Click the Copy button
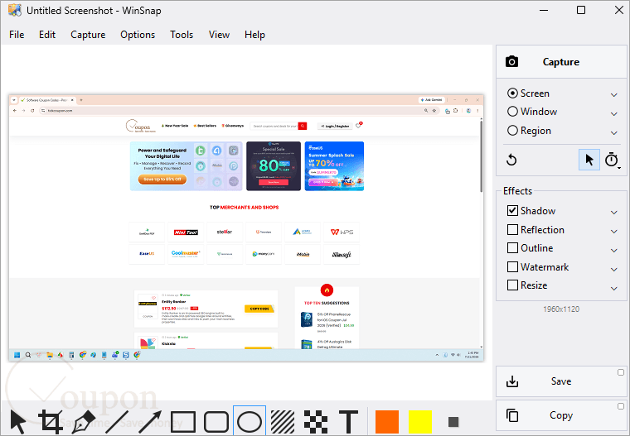630x436 pixels. [x=561, y=415]
